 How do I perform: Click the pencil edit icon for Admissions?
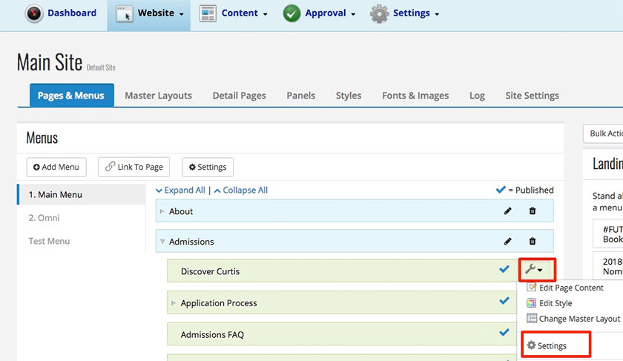pos(508,241)
